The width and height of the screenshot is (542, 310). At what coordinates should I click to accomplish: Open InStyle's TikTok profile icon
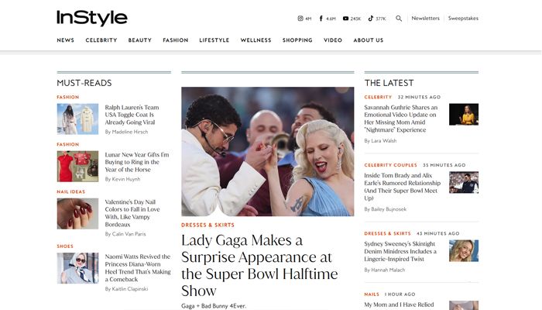tap(371, 19)
